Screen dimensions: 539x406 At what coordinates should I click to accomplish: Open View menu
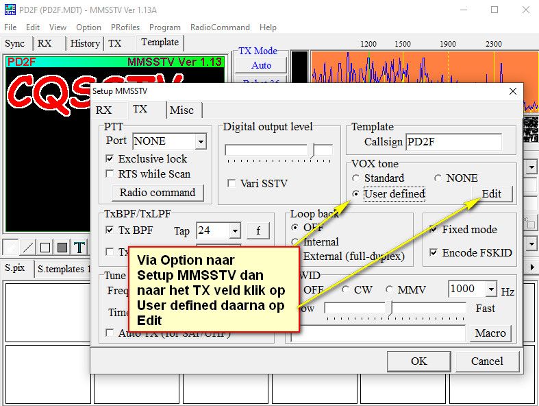click(x=58, y=27)
